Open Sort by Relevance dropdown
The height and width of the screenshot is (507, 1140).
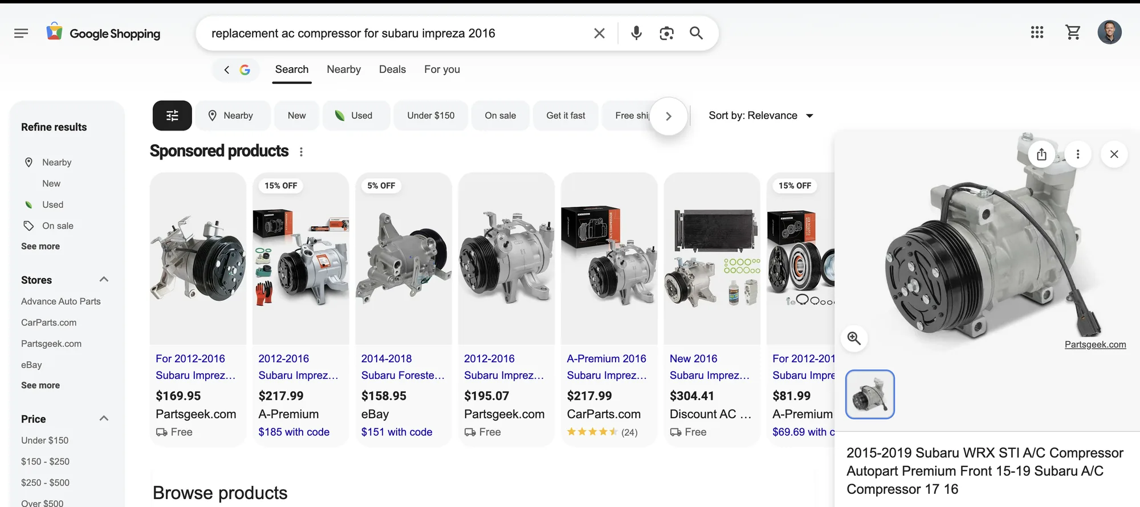click(x=761, y=116)
